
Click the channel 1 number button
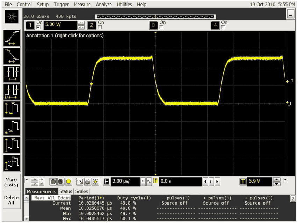(30, 25)
